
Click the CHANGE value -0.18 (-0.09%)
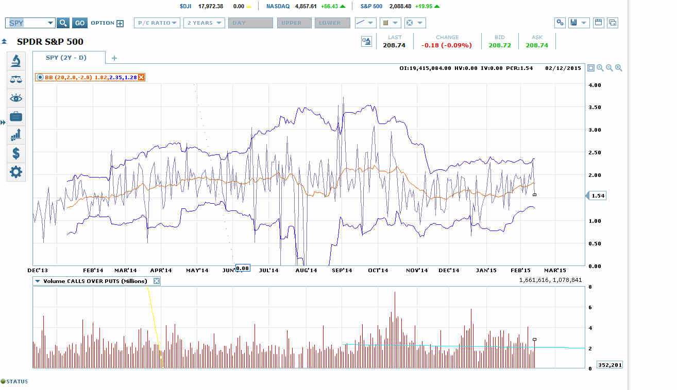[x=447, y=45]
